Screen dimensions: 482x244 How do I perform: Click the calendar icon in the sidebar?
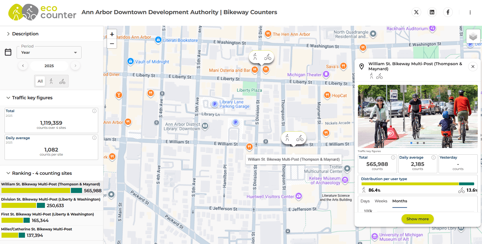[x=8, y=52]
